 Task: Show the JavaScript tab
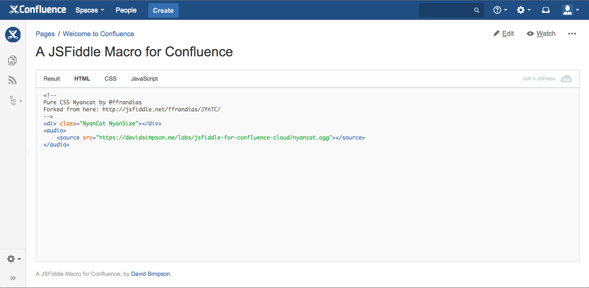point(144,79)
